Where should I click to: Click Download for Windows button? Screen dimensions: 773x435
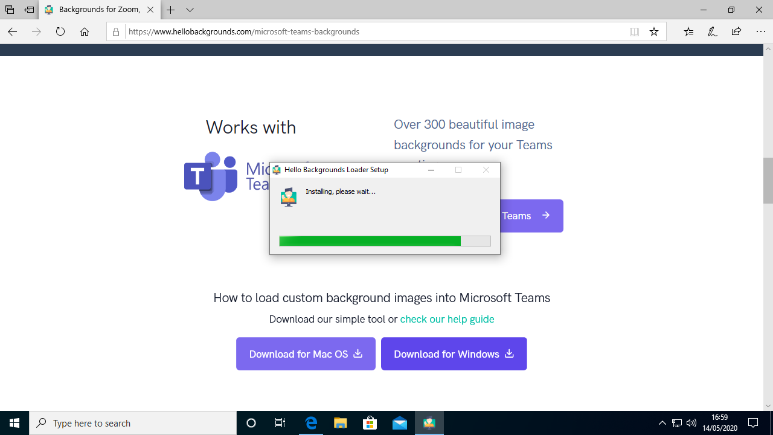tap(454, 353)
